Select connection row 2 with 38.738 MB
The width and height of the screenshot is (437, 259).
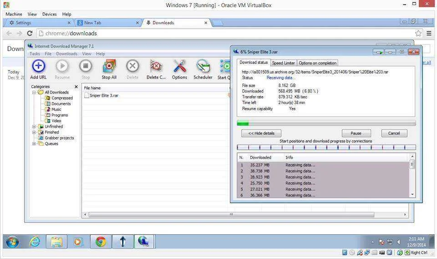324,171
